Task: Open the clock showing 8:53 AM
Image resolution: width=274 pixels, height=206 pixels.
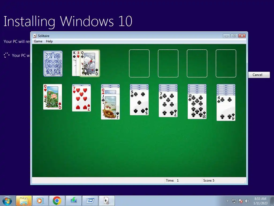Action: [260, 201]
